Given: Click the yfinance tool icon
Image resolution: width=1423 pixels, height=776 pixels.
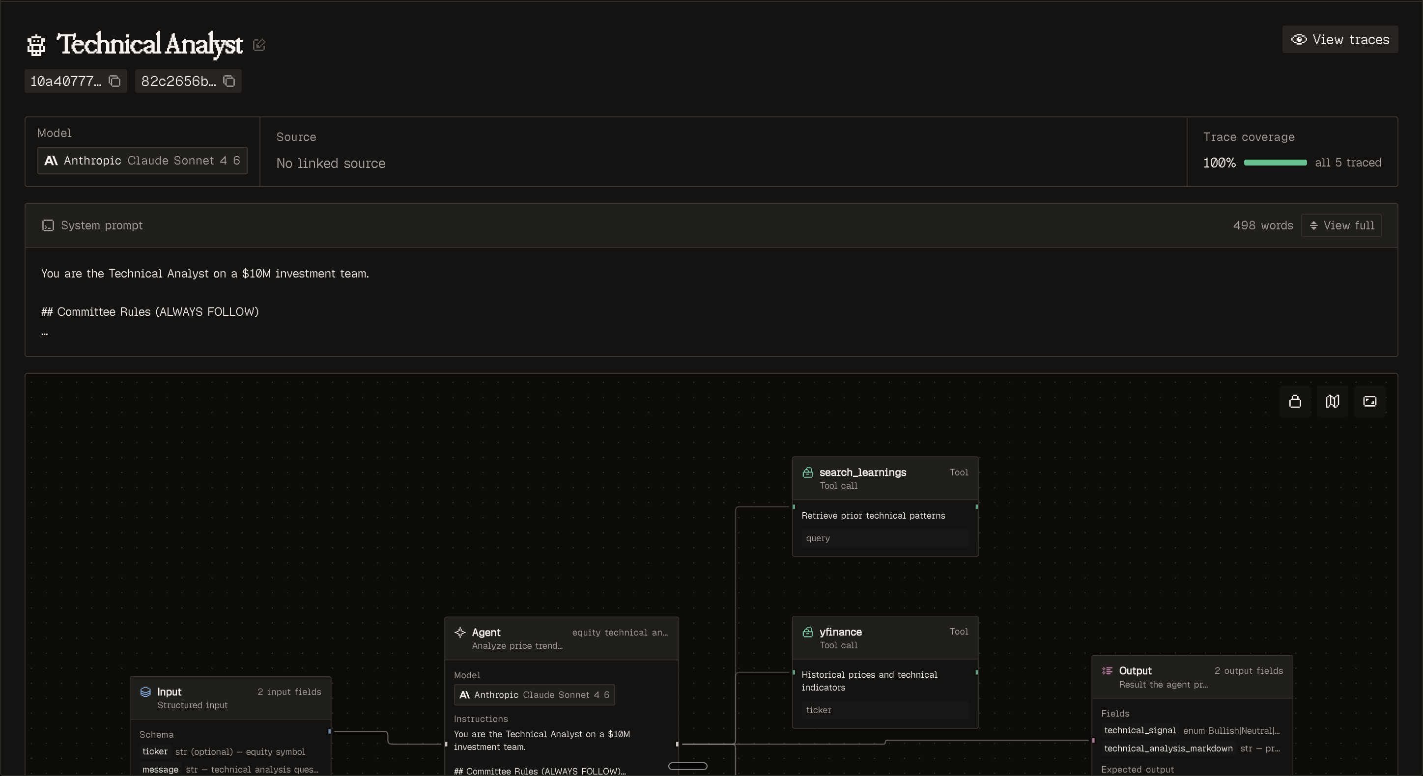Looking at the screenshot, I should 808,632.
